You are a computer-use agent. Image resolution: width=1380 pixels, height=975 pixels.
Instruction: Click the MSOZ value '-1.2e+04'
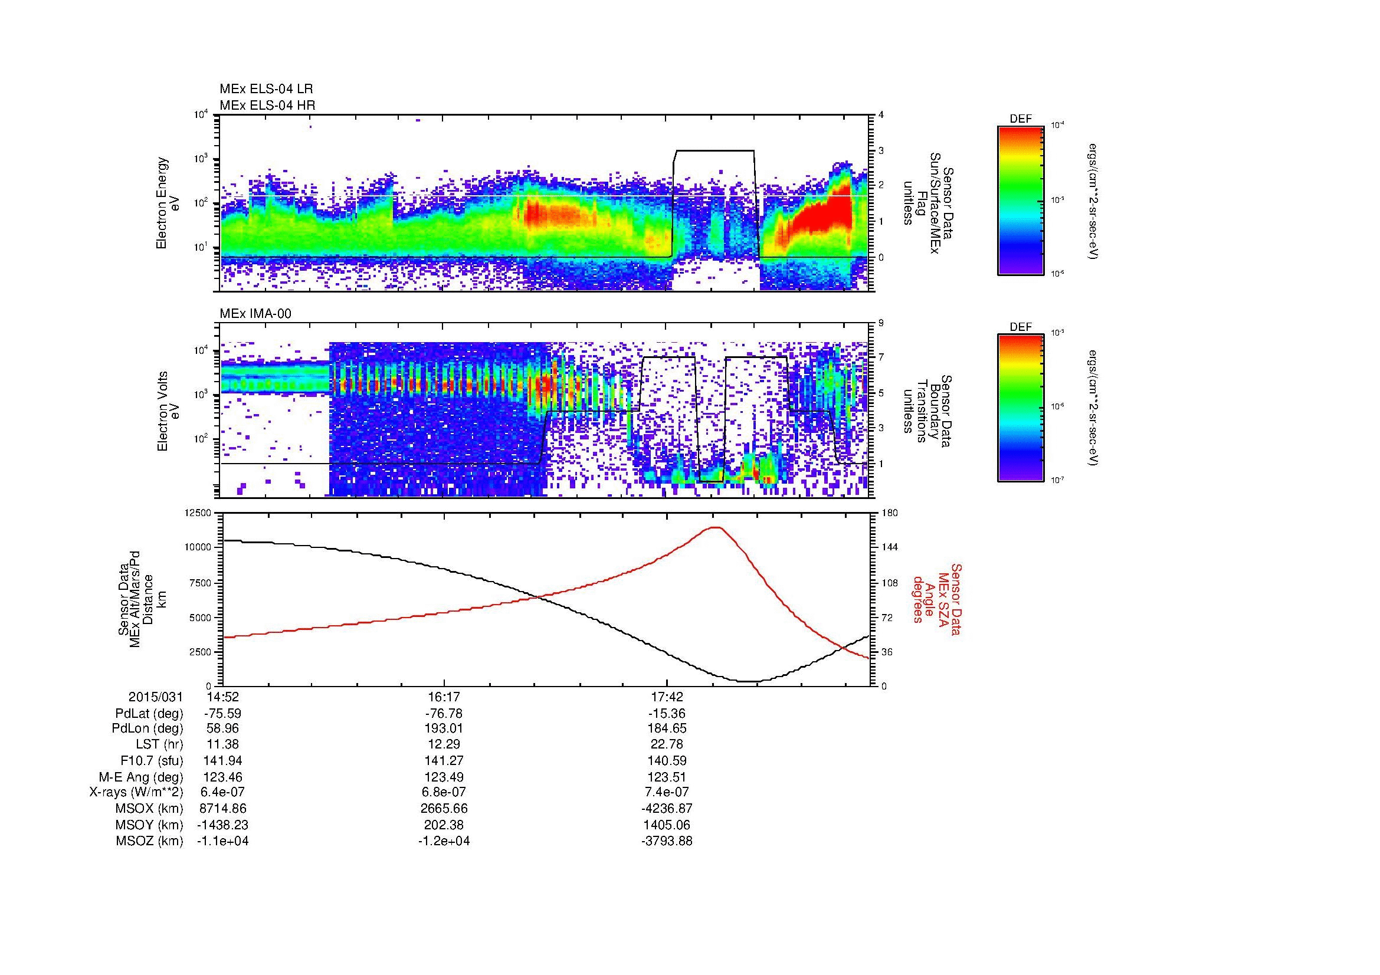tap(444, 841)
